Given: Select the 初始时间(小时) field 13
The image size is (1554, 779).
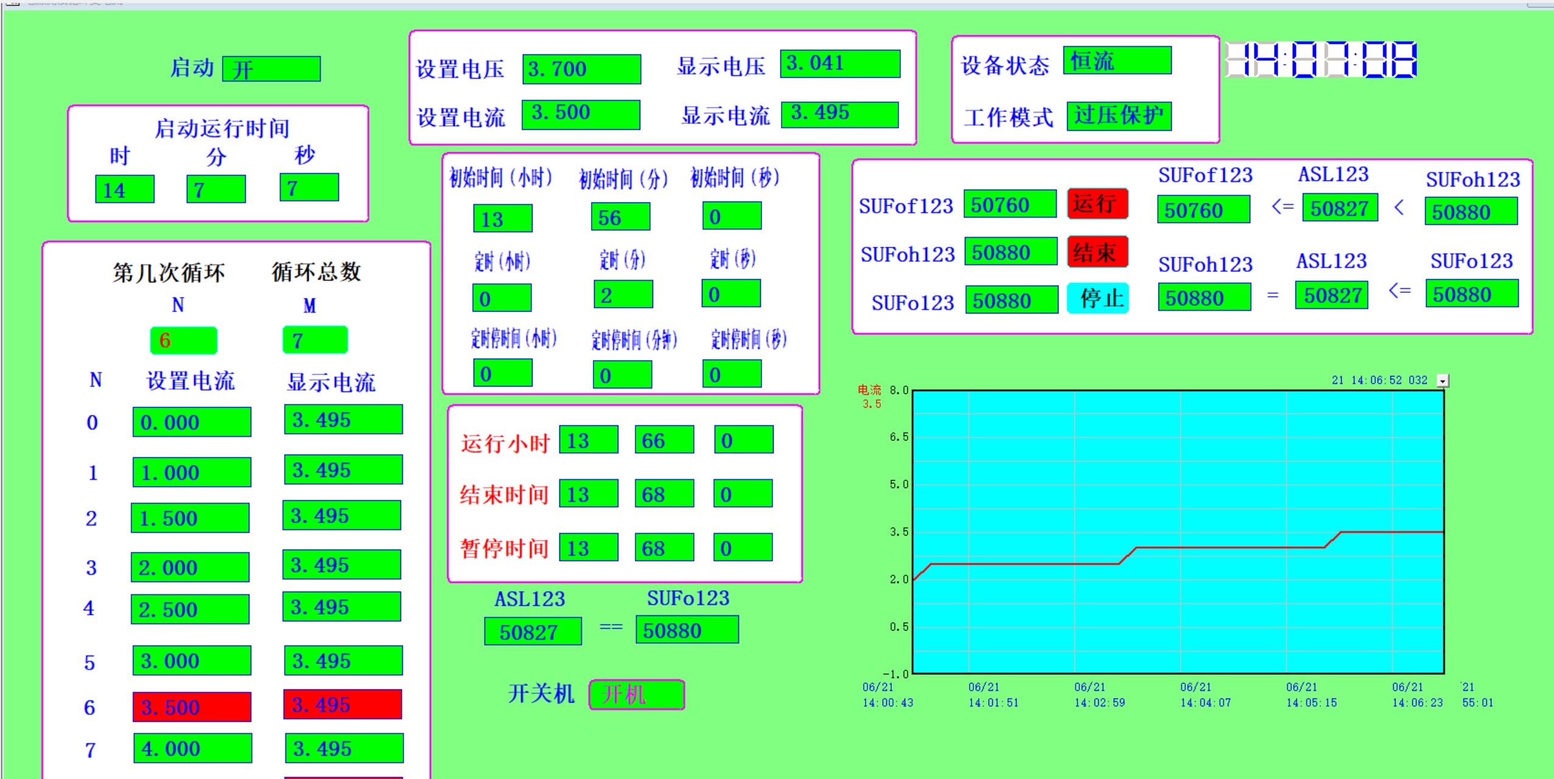Looking at the screenshot, I should click(x=503, y=218).
